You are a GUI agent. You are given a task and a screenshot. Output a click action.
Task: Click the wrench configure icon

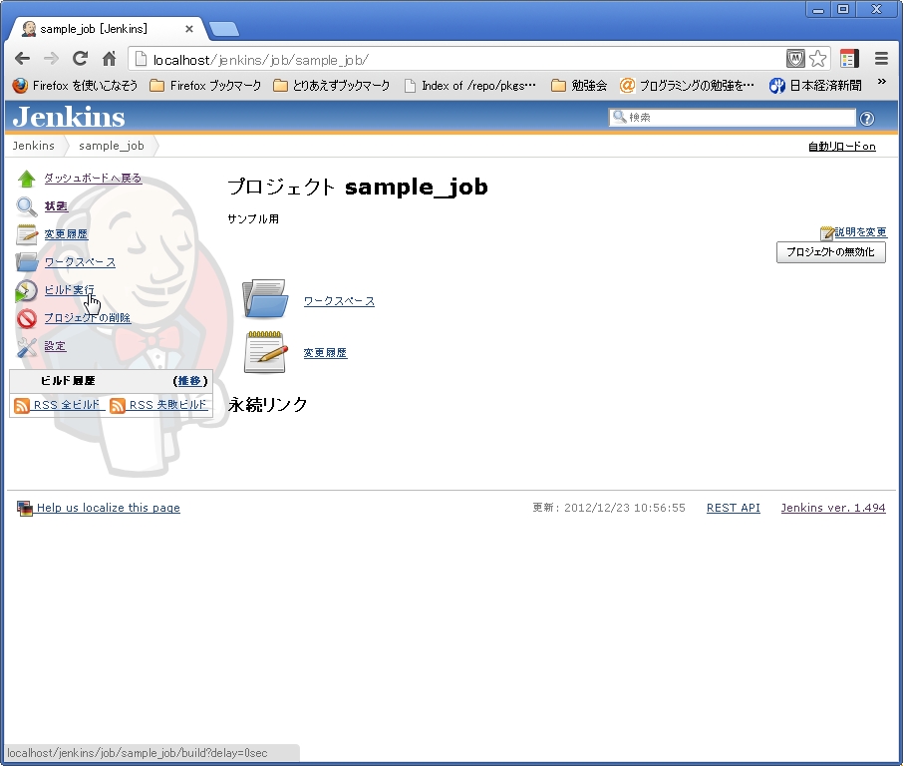[x=27, y=346]
